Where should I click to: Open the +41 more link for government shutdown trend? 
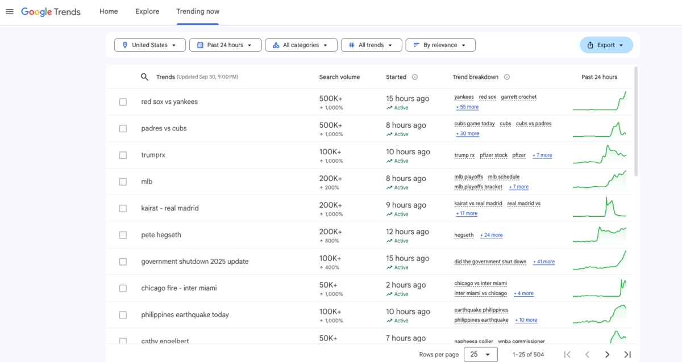(543, 262)
